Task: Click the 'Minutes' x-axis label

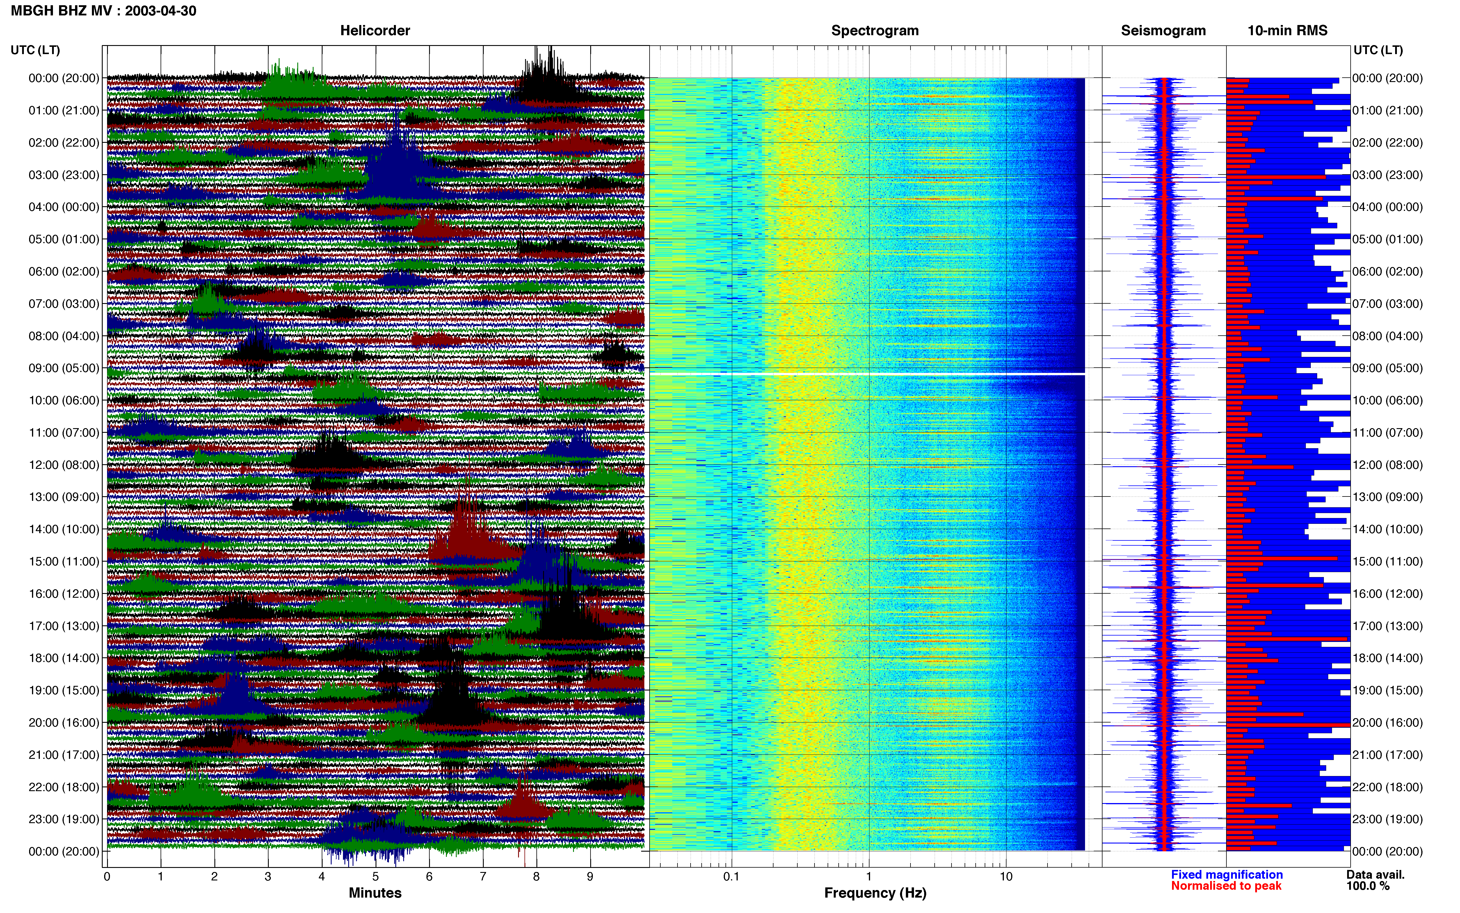Action: tap(375, 892)
